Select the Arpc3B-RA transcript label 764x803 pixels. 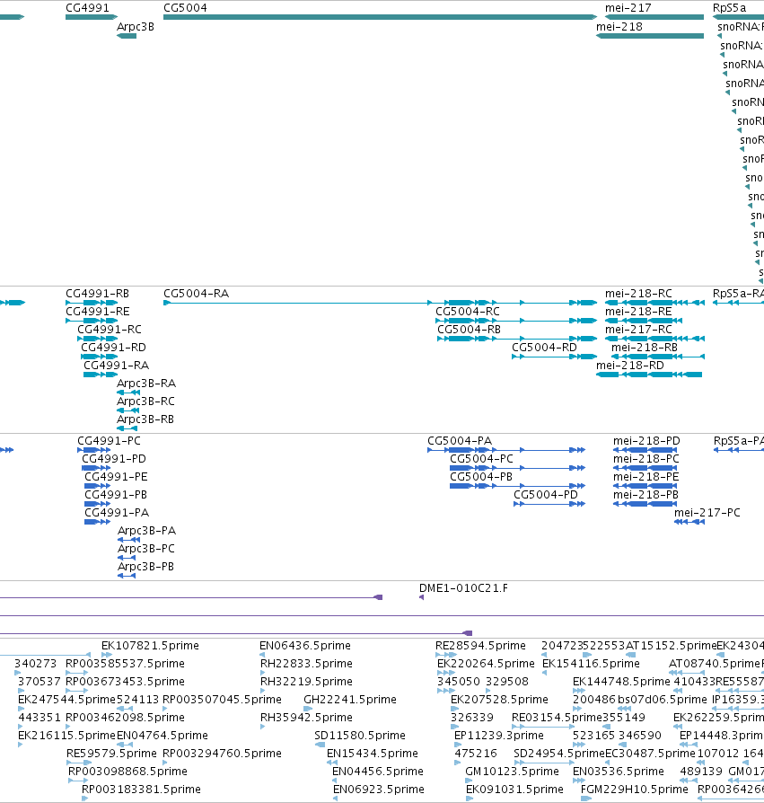(145, 383)
